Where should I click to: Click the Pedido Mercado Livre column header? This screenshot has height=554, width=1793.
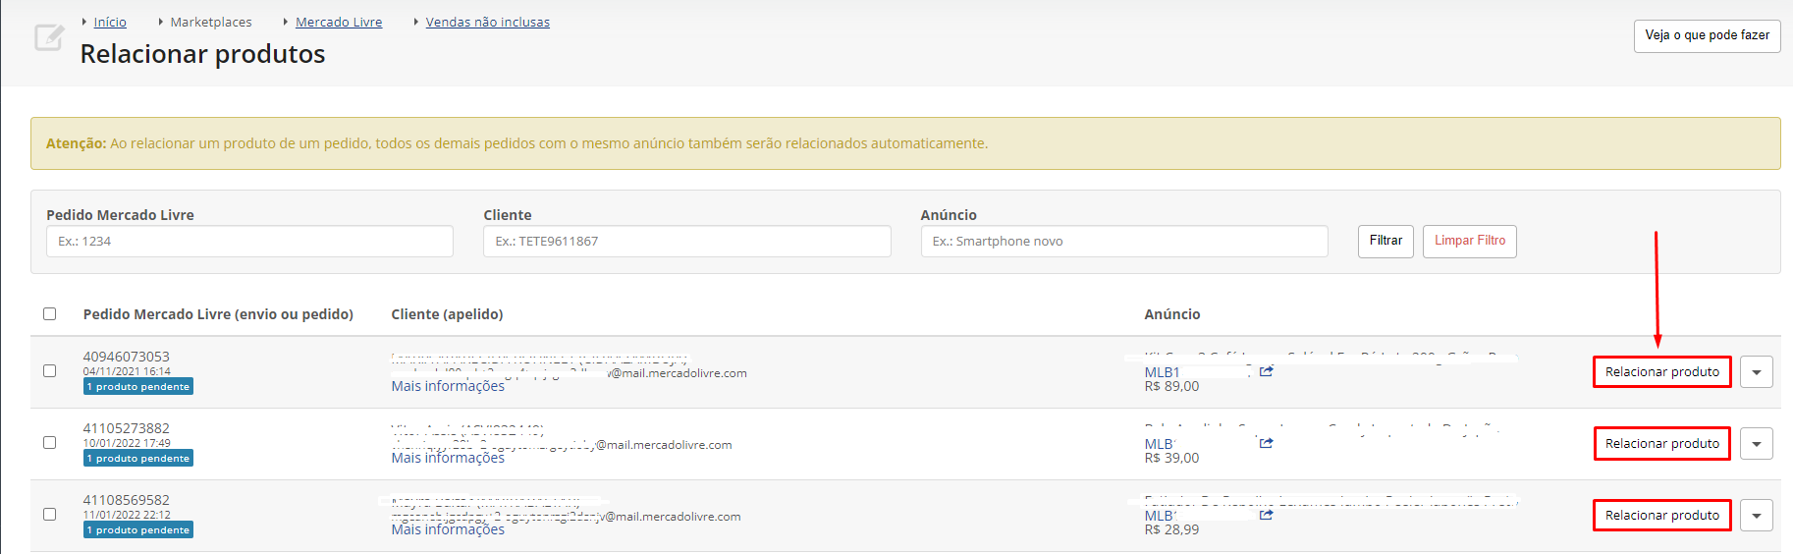(218, 314)
